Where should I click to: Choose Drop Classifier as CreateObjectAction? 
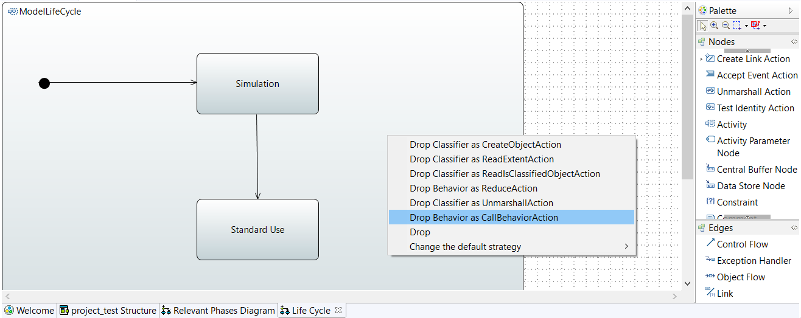[x=512, y=145]
